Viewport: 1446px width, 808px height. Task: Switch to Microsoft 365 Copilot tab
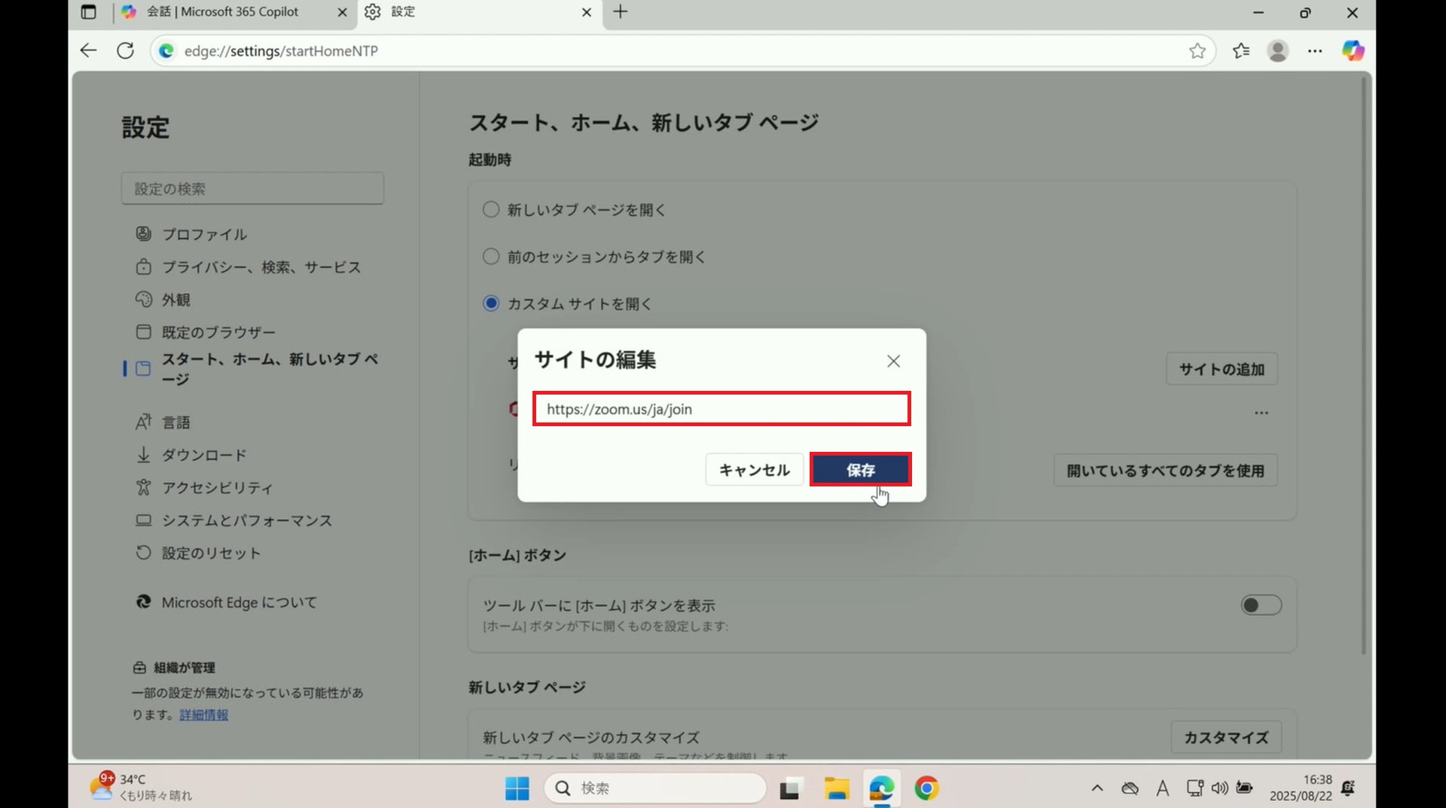point(224,12)
